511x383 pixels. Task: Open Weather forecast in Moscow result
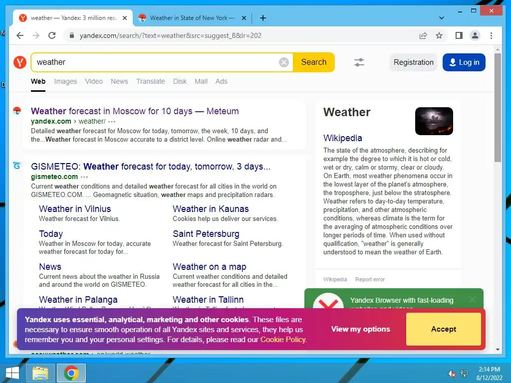135,111
